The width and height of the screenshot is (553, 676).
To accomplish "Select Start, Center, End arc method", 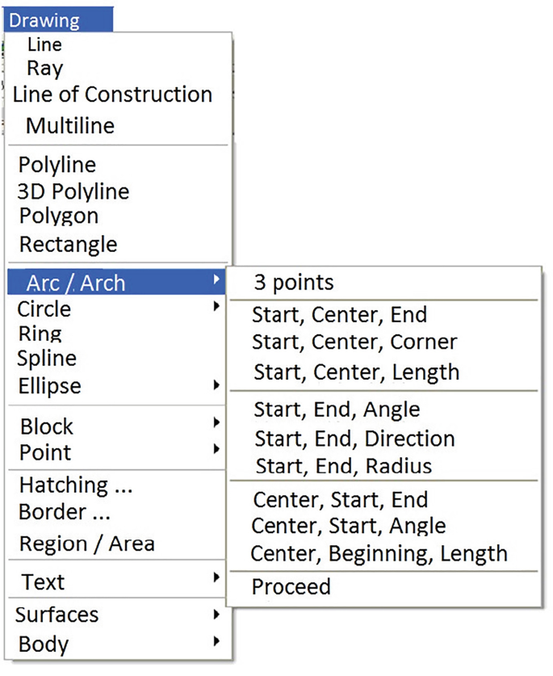I will point(339,314).
